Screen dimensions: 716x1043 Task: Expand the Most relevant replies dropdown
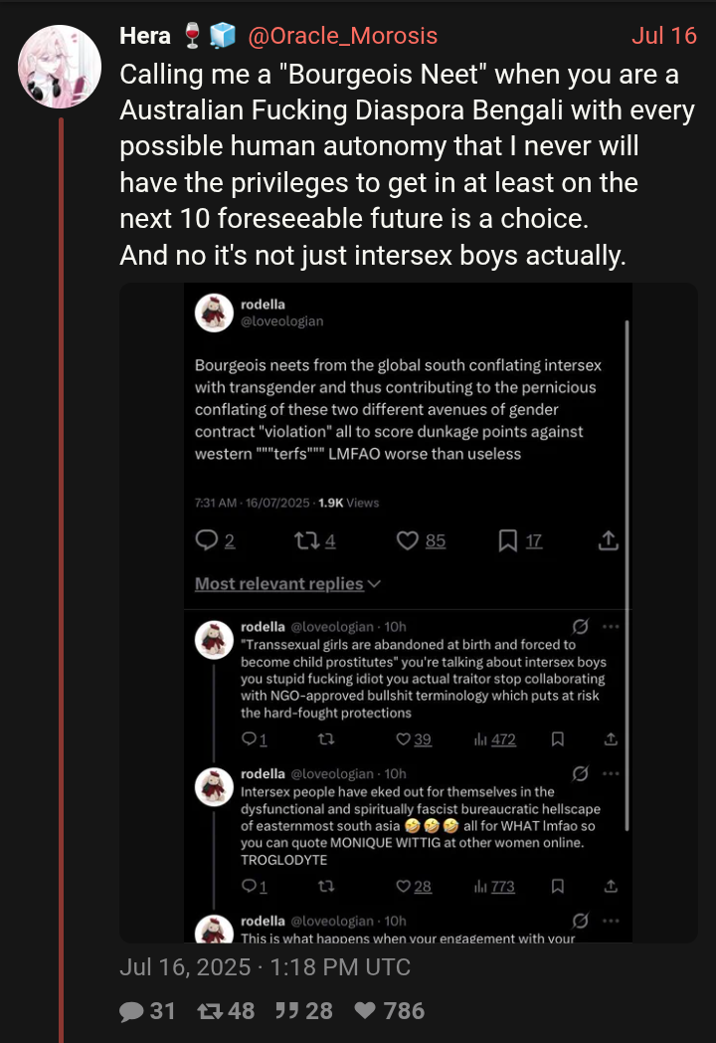(287, 584)
